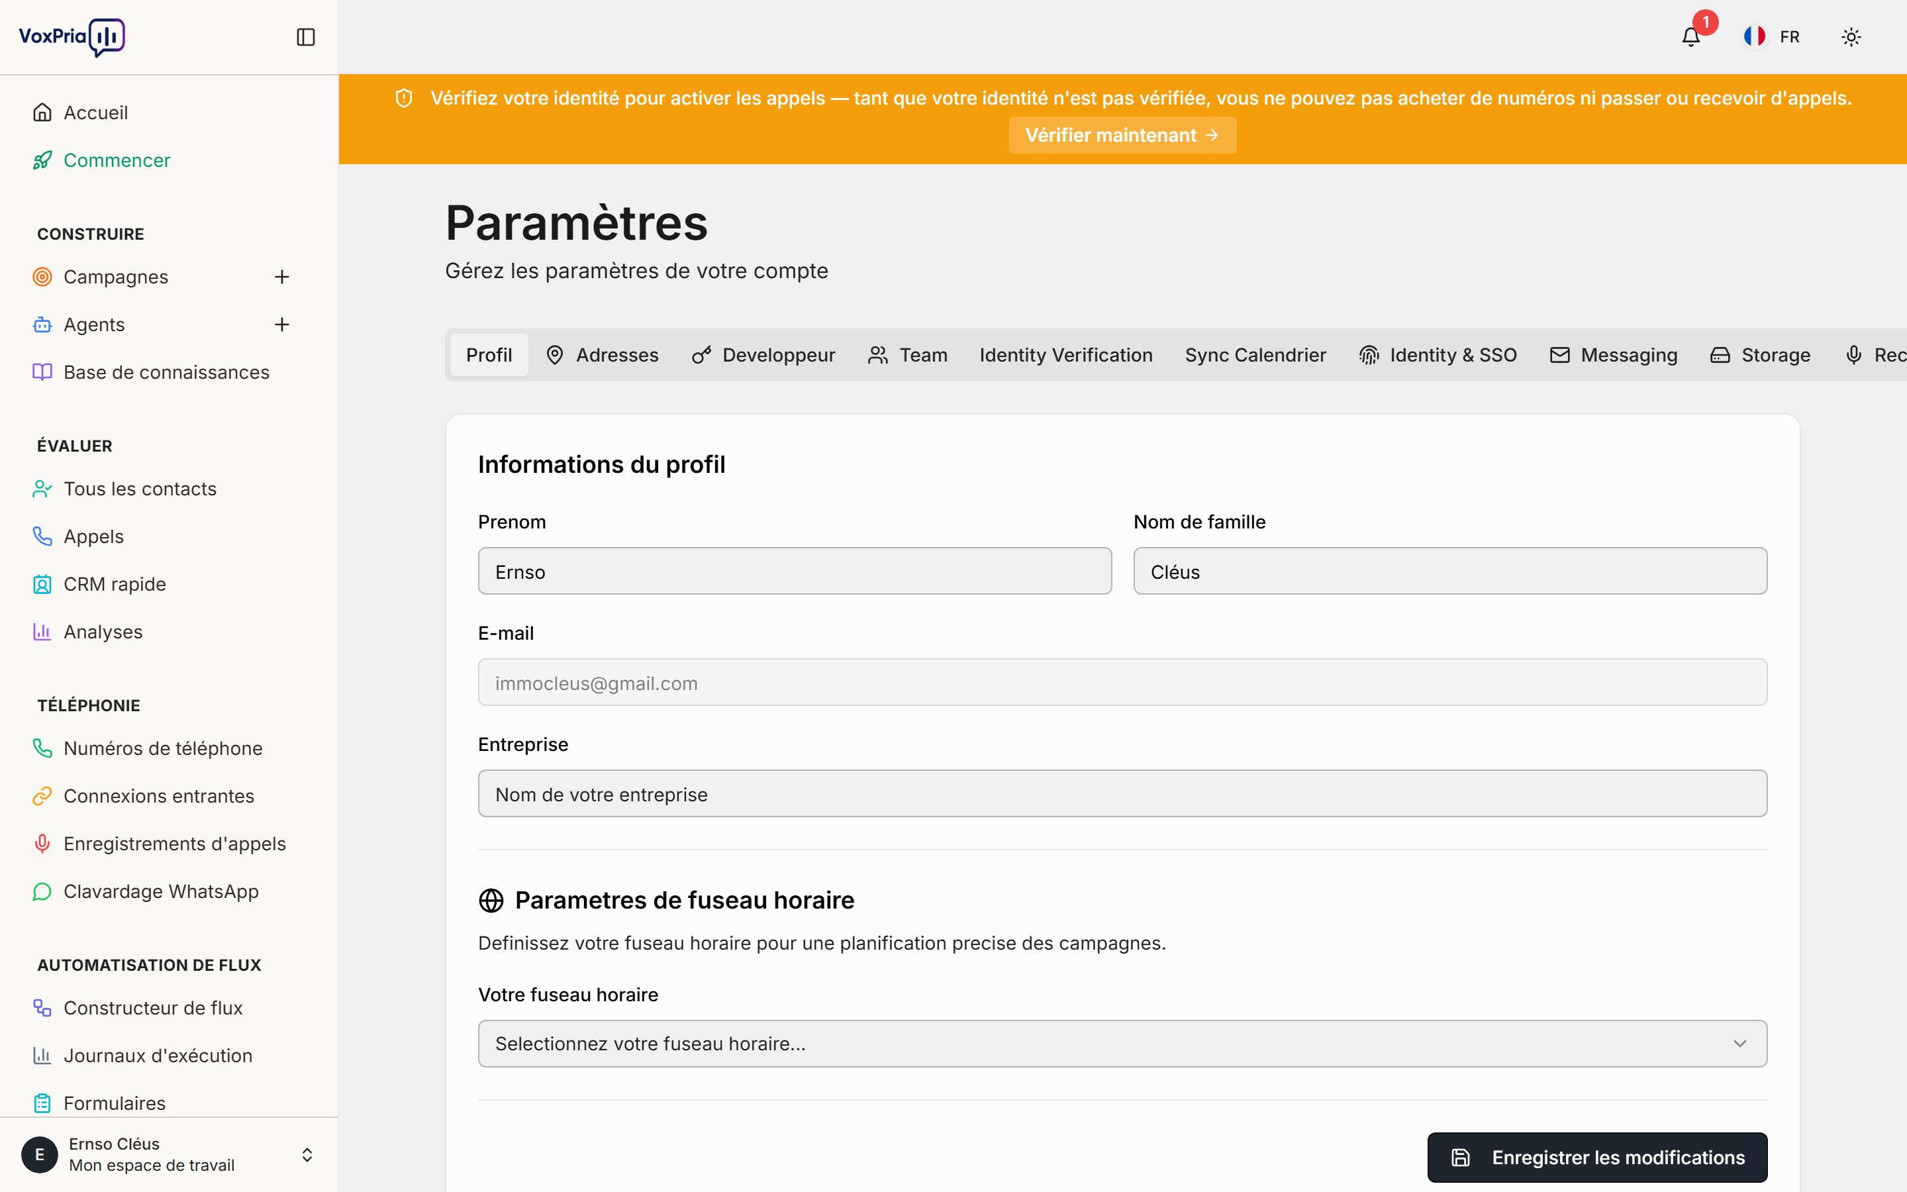This screenshot has width=1907, height=1192.
Task: Open the Storage tab
Action: [1761, 355]
